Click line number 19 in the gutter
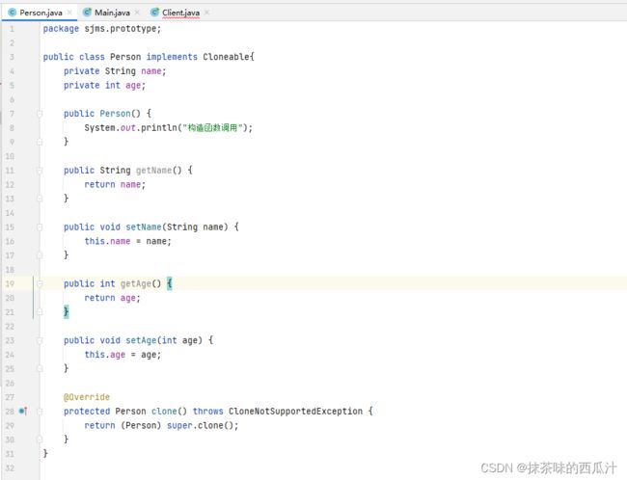627x480 pixels. pos(10,283)
